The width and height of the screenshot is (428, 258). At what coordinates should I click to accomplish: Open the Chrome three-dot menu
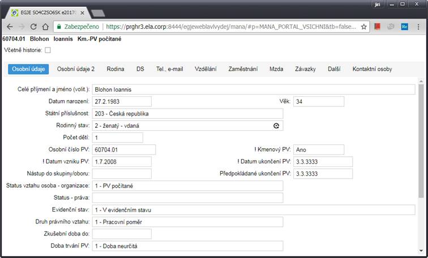[x=418, y=27]
